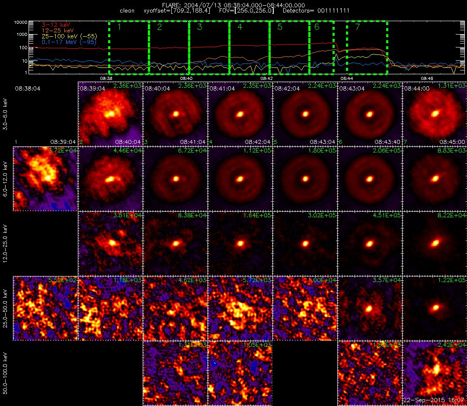Click the '3.0-6.0 keV' row label
This screenshot has height=406, width=467.
pos(5,114)
